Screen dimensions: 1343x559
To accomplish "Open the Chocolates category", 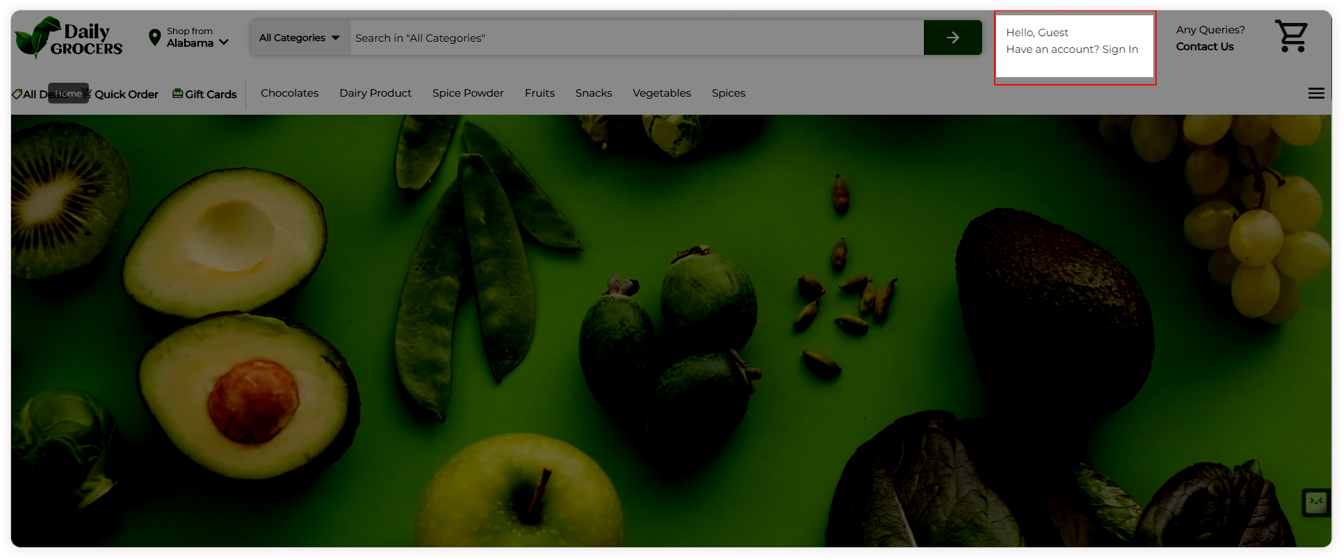I will [289, 93].
